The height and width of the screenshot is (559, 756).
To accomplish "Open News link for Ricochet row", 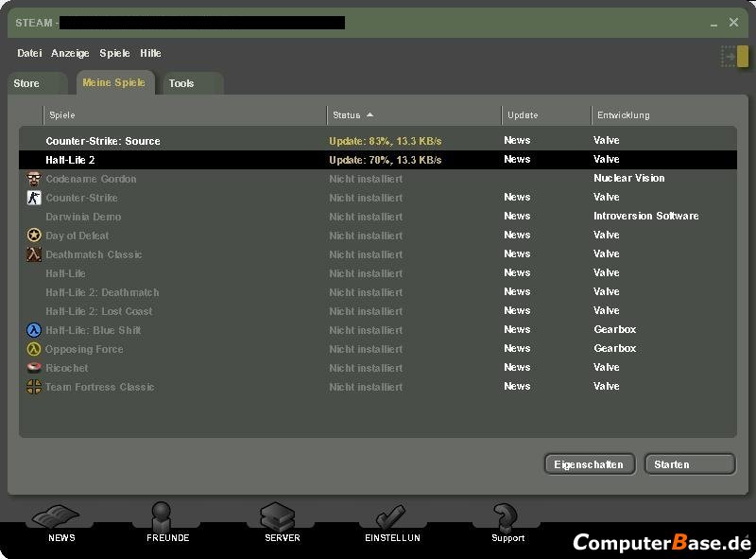I will 517,367.
